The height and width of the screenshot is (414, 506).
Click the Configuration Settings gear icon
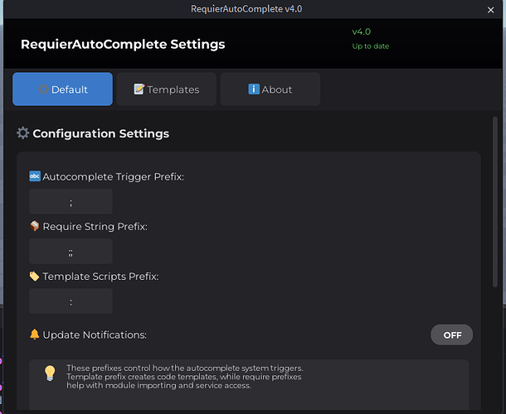click(23, 133)
